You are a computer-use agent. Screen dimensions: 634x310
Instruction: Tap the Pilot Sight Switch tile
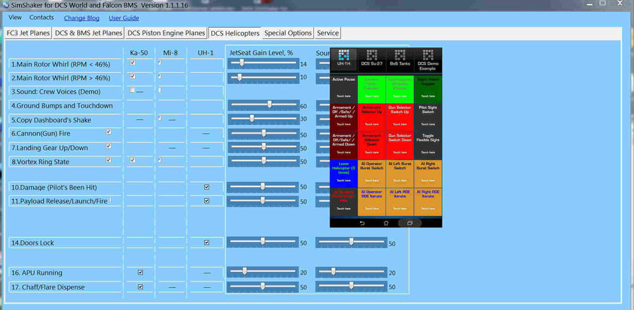[428, 117]
